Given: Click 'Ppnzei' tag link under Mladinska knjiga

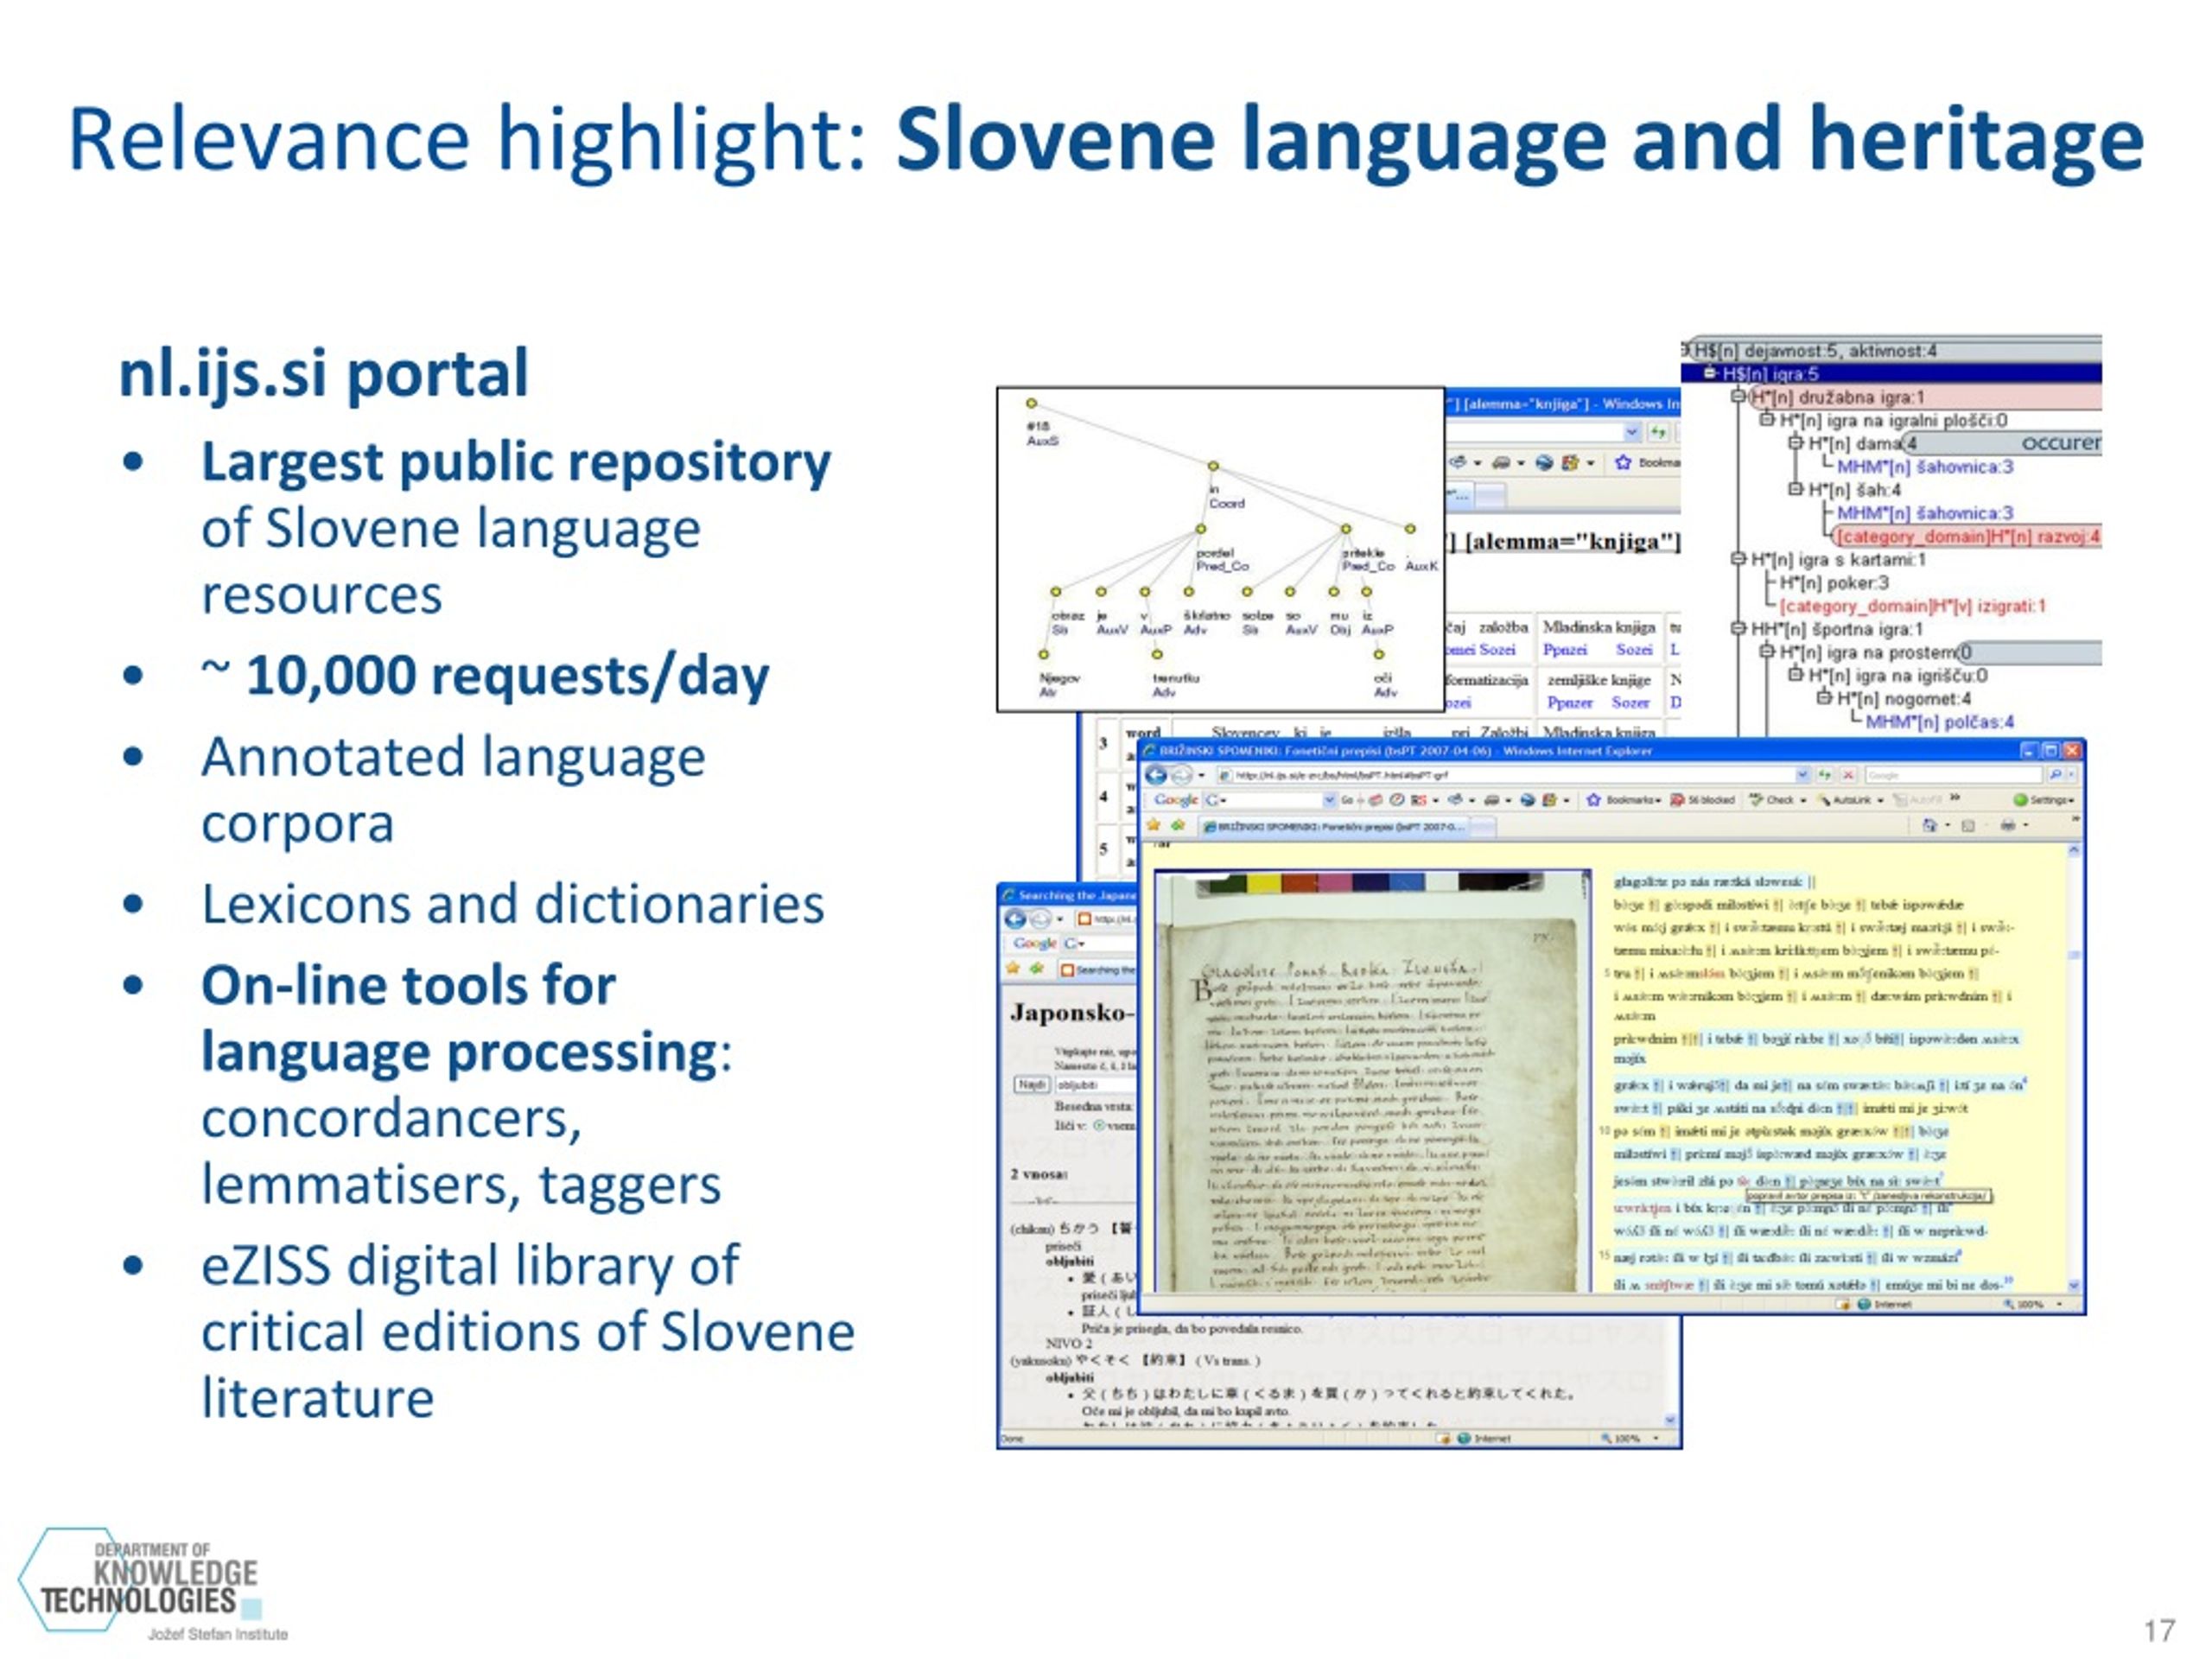Looking at the screenshot, I should [1565, 649].
